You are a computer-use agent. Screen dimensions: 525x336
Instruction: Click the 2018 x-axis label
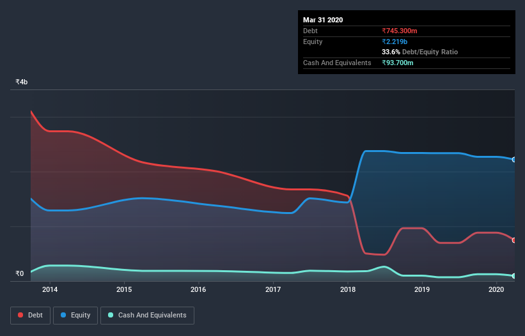[348, 289]
